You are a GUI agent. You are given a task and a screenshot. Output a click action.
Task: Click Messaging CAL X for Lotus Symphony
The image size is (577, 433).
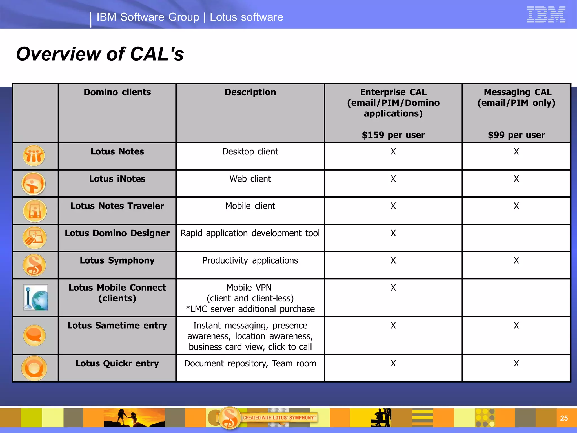click(516, 260)
